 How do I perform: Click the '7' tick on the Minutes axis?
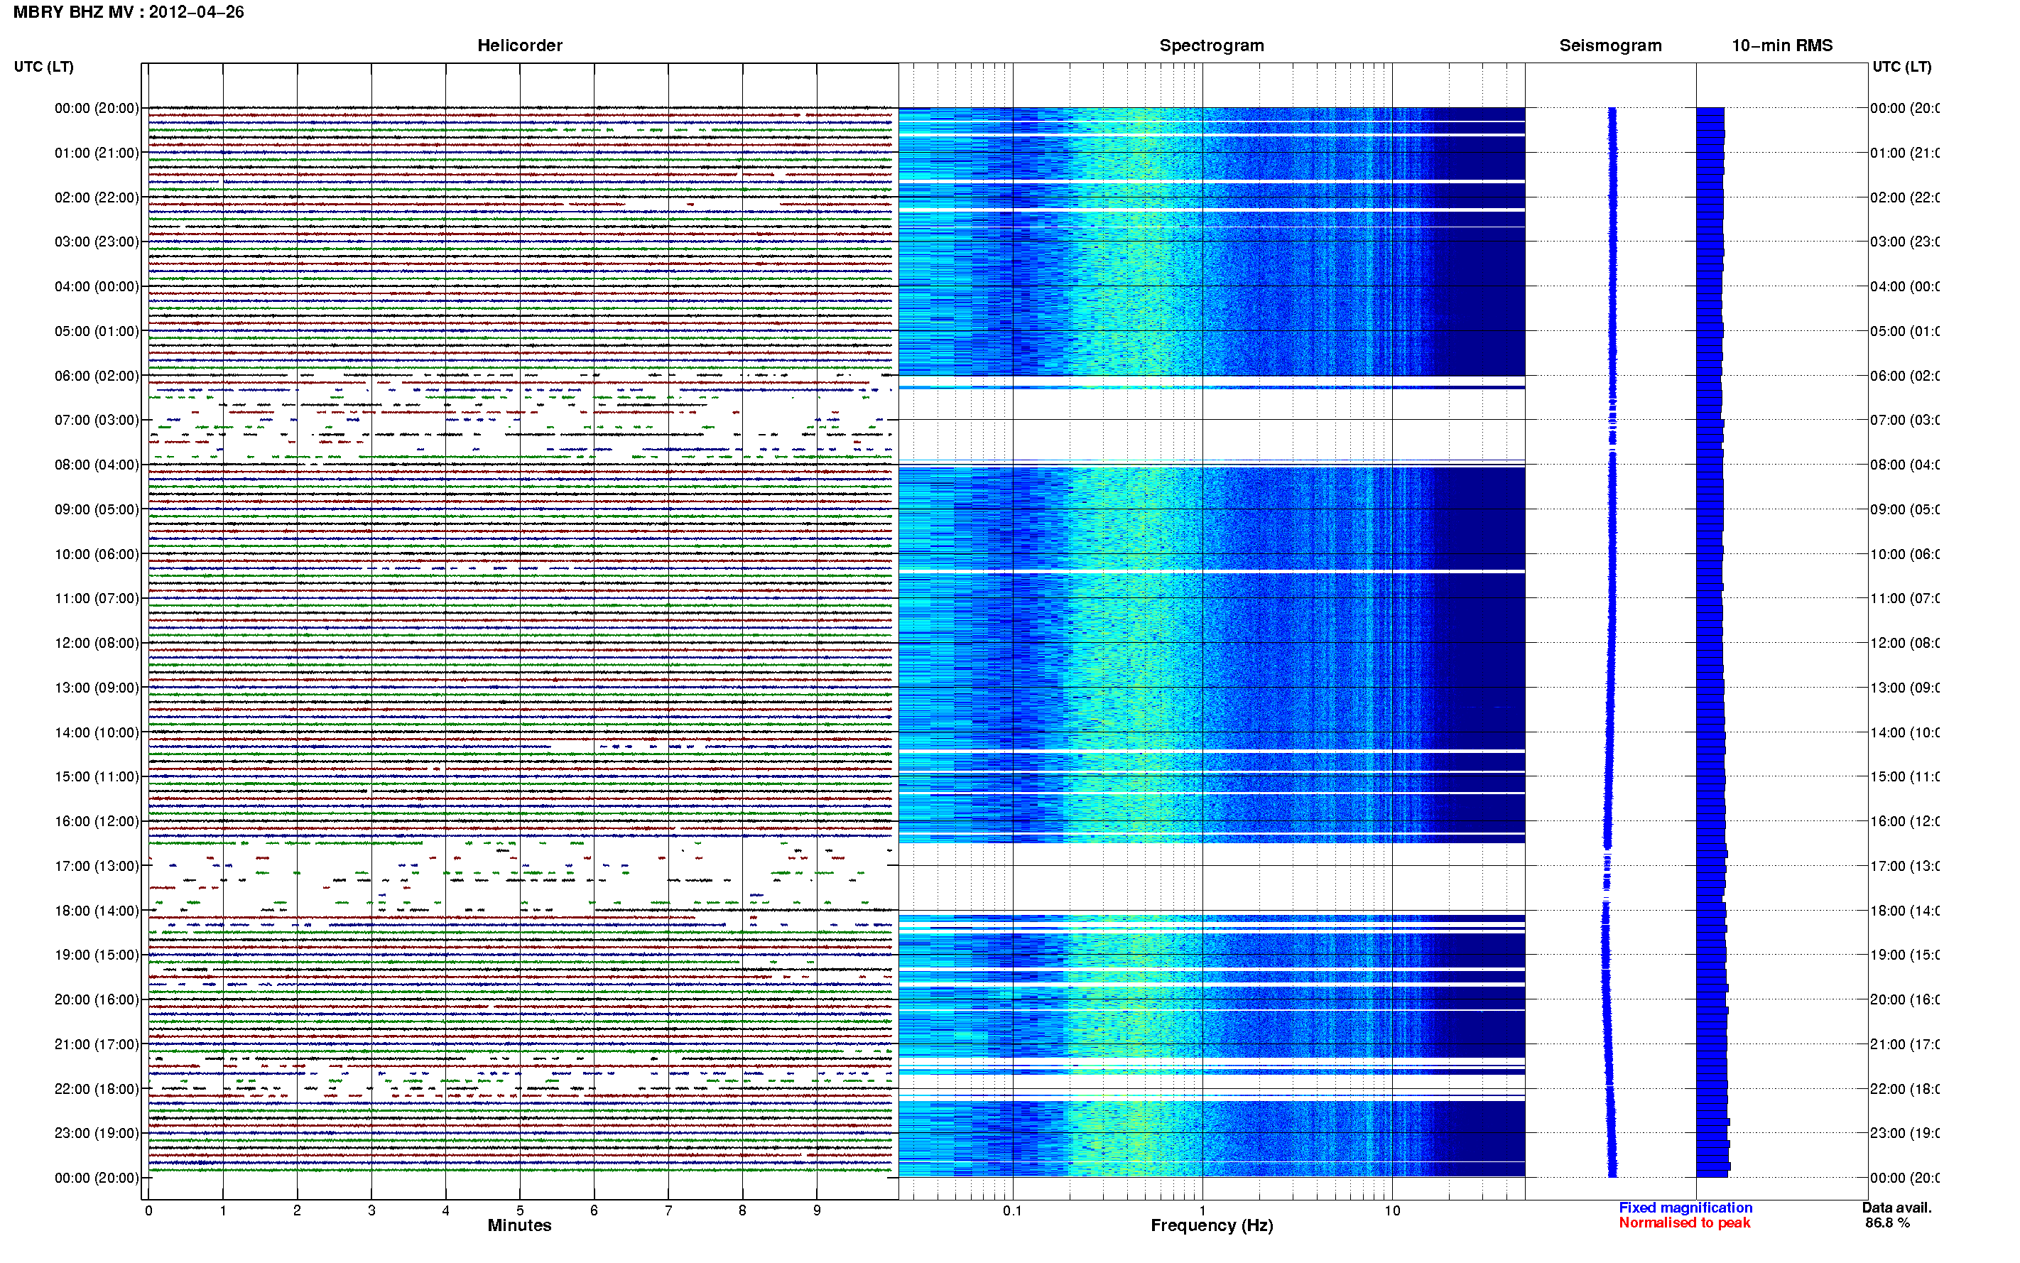pos(668,1210)
